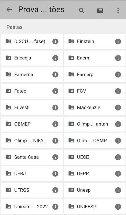Open the UERJ folder
Image resolution: width=126 pixels, height=215 pixels.
click(32, 174)
